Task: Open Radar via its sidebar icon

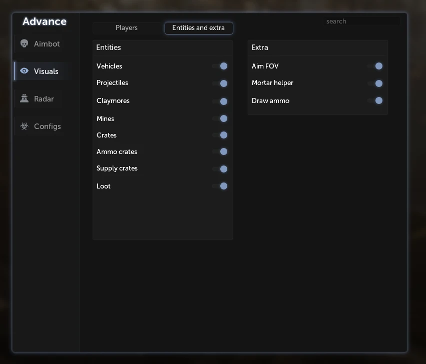Action: point(24,98)
